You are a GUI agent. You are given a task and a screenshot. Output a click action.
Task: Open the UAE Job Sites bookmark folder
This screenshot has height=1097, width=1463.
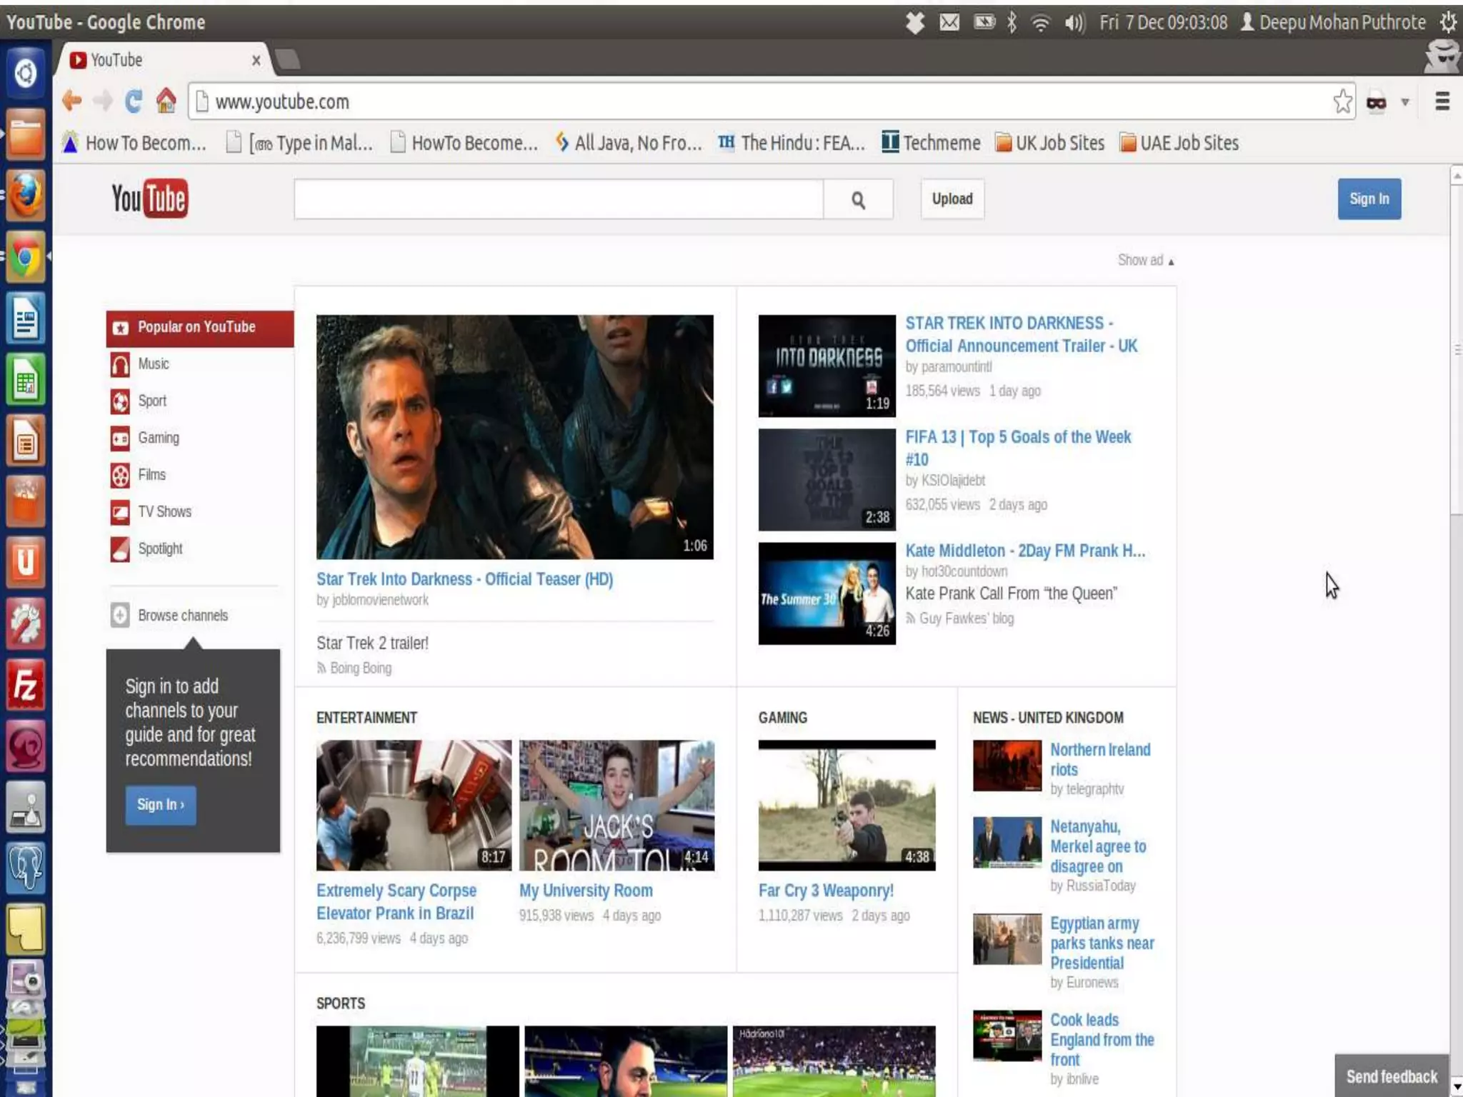pyautogui.click(x=1179, y=143)
